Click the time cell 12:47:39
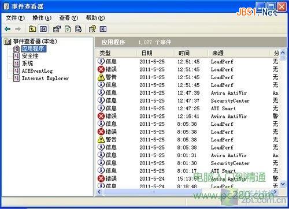The width and height of the screenshot is (289, 209). 188,93
